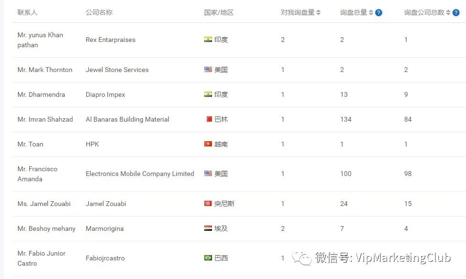Select contact Mr. yunus Khan pathan
The width and height of the screenshot is (466, 279).
[x=40, y=40]
